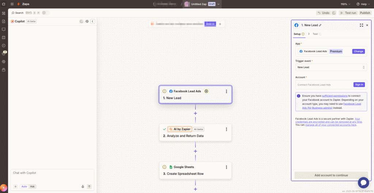Viewport: 374px width, 193px height.
Task: Open the AI by Zapier step options menu
Action: [x=226, y=130]
